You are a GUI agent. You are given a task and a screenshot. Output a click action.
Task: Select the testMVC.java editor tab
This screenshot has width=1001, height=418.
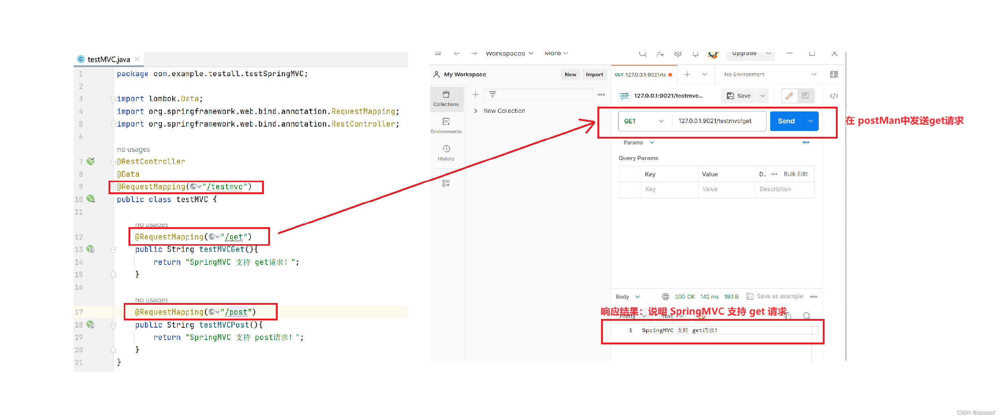[109, 59]
